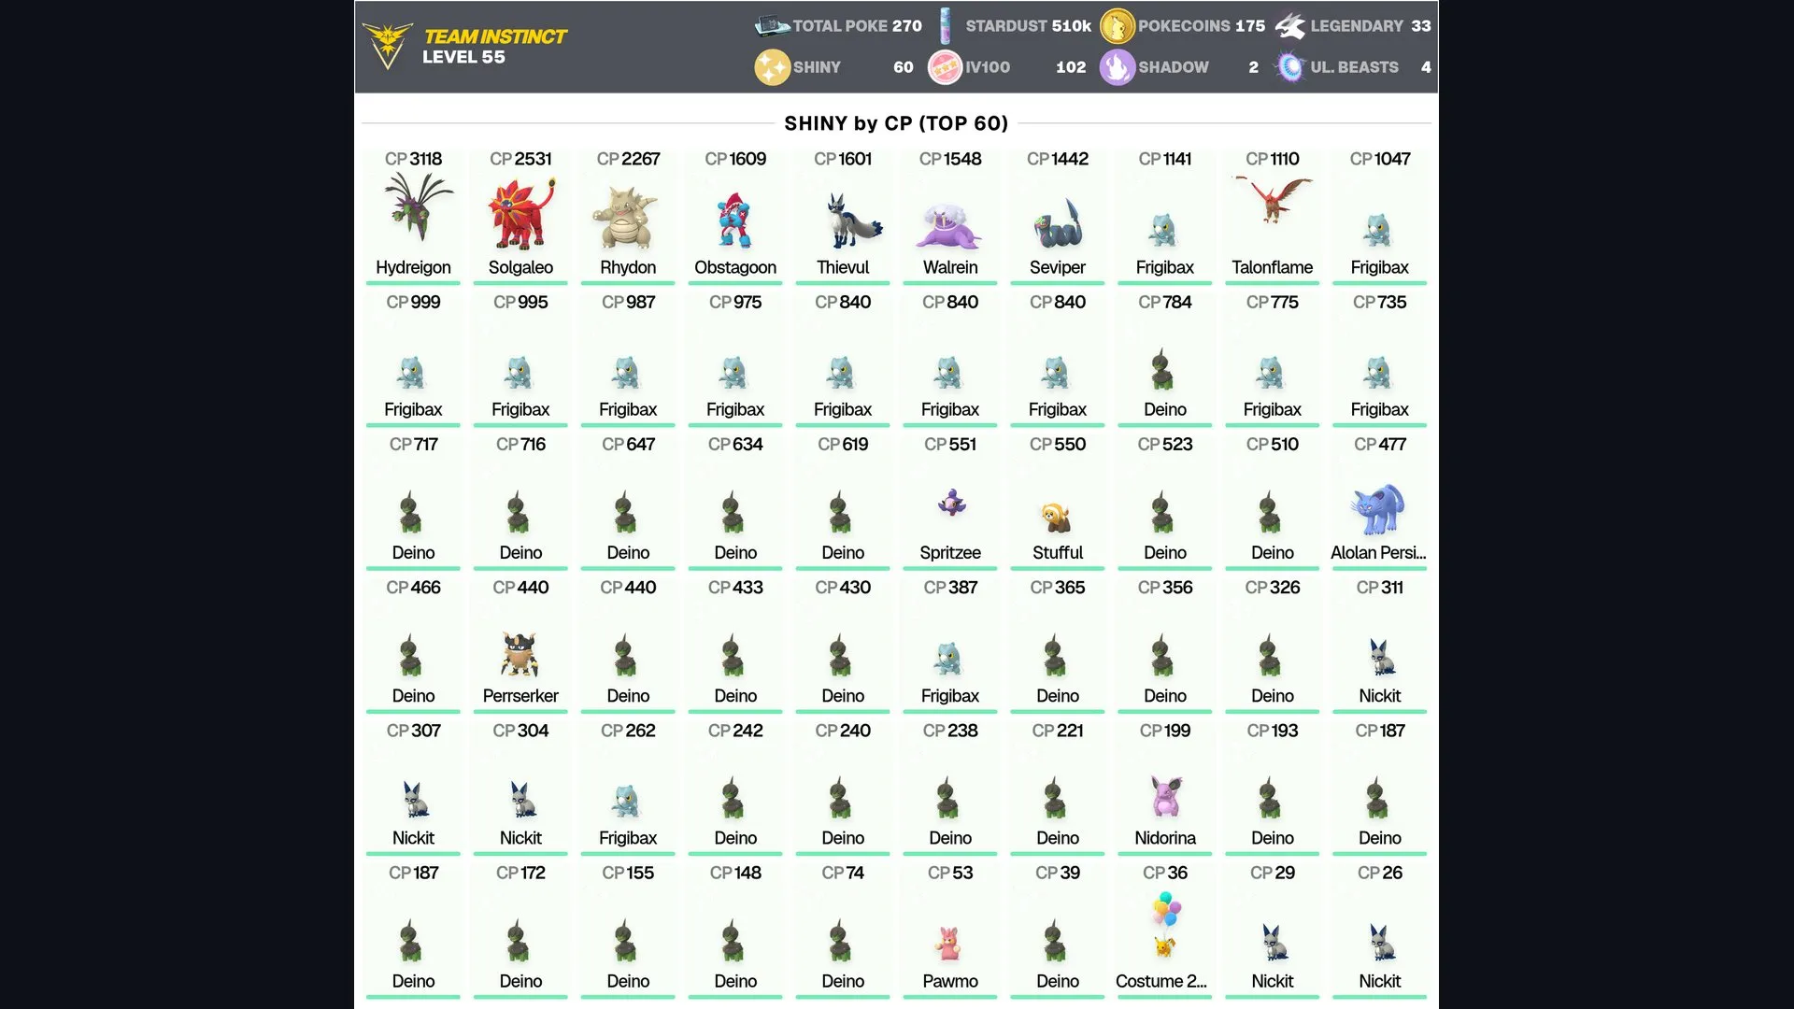Click the CP 53 value
The height and width of the screenshot is (1009, 1794).
tap(950, 873)
